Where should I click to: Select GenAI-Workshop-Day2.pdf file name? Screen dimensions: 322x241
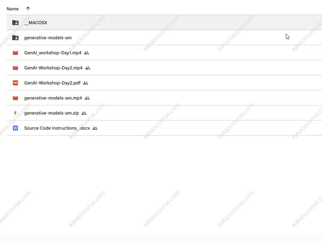click(53, 83)
